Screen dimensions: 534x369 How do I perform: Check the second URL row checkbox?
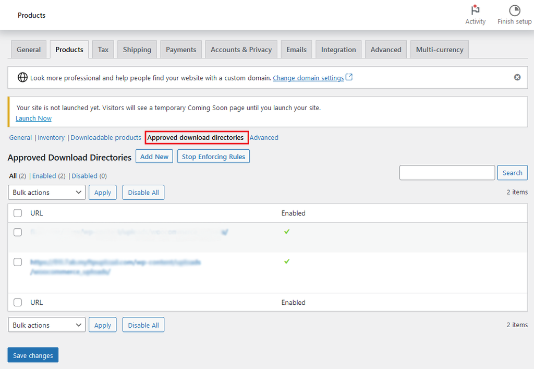tap(18, 262)
